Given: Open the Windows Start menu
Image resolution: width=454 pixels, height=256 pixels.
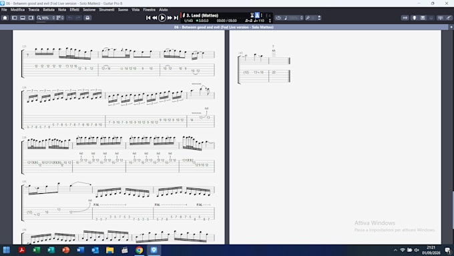Looking at the screenshot, I should [x=7, y=250].
